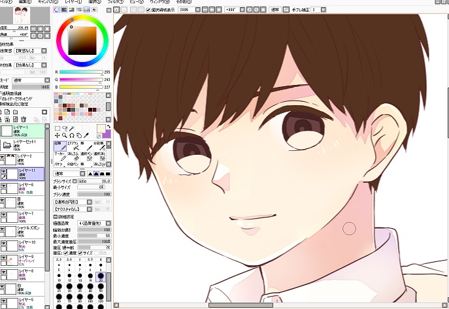Toggle 選択範囲表示 (show selection) checkbox
This screenshot has width=449, height=309.
(148, 10)
